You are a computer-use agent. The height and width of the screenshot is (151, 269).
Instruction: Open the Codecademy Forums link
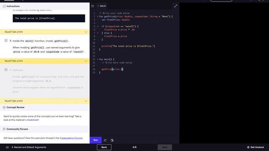tap(71, 138)
